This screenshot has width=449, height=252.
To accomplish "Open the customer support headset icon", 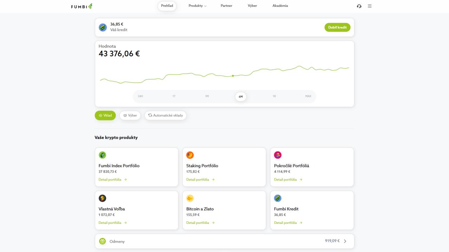I will click(359, 6).
